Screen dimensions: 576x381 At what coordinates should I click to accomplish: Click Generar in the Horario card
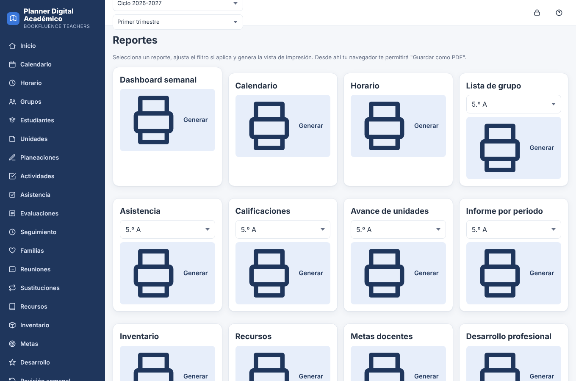pos(398,126)
